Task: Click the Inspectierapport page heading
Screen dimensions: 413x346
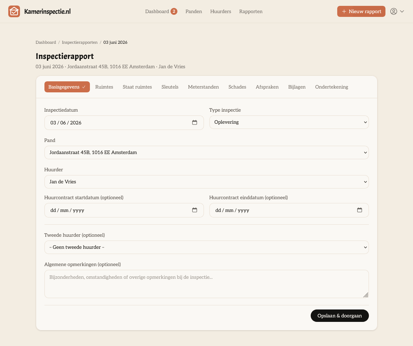Action: [x=65, y=56]
